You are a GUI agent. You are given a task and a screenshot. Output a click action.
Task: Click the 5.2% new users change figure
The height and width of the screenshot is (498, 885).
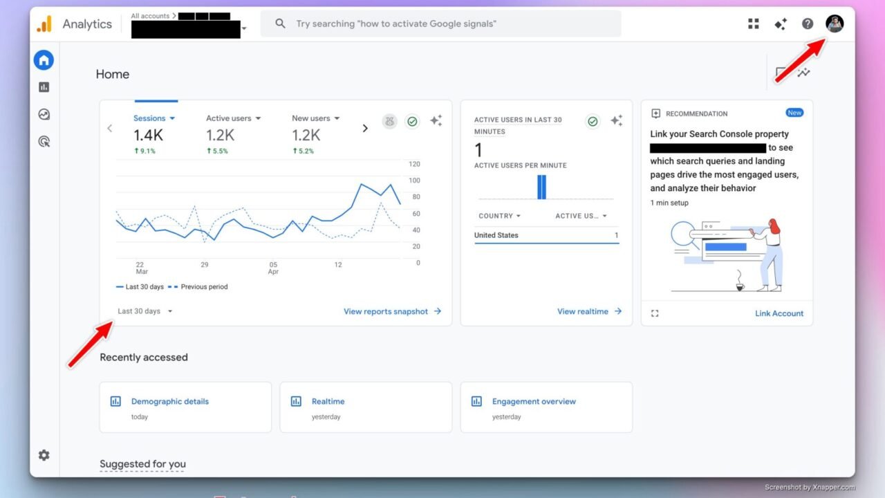(x=303, y=151)
